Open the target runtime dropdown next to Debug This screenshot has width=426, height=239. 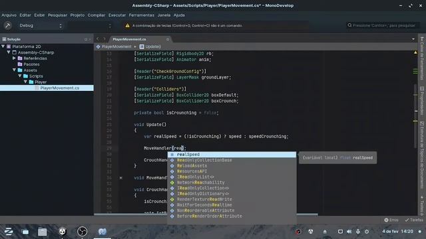(90, 25)
